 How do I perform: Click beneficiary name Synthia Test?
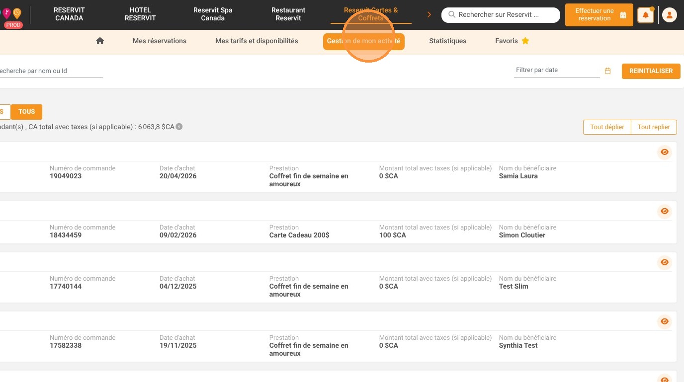point(518,346)
